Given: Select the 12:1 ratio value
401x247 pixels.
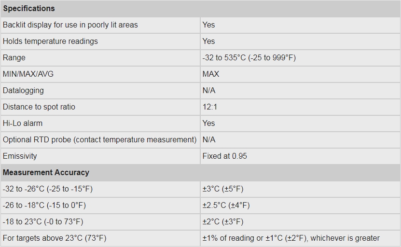Looking at the screenshot, I should tap(210, 107).
